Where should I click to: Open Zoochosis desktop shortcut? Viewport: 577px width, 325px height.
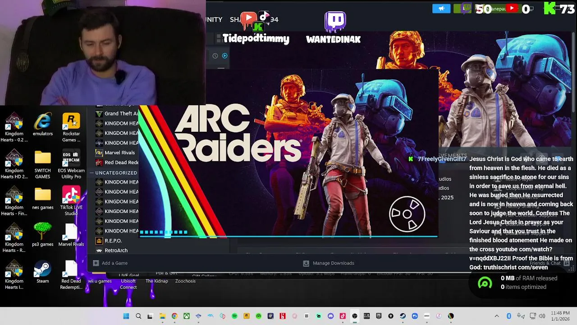click(x=185, y=281)
